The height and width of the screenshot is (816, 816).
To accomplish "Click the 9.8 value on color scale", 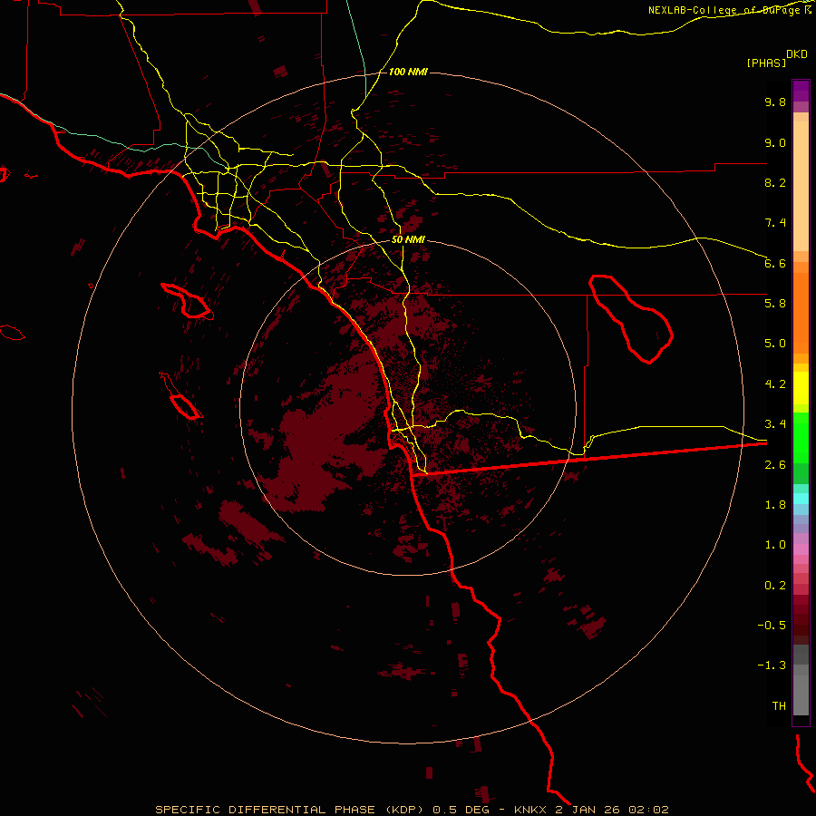I will click(x=775, y=102).
